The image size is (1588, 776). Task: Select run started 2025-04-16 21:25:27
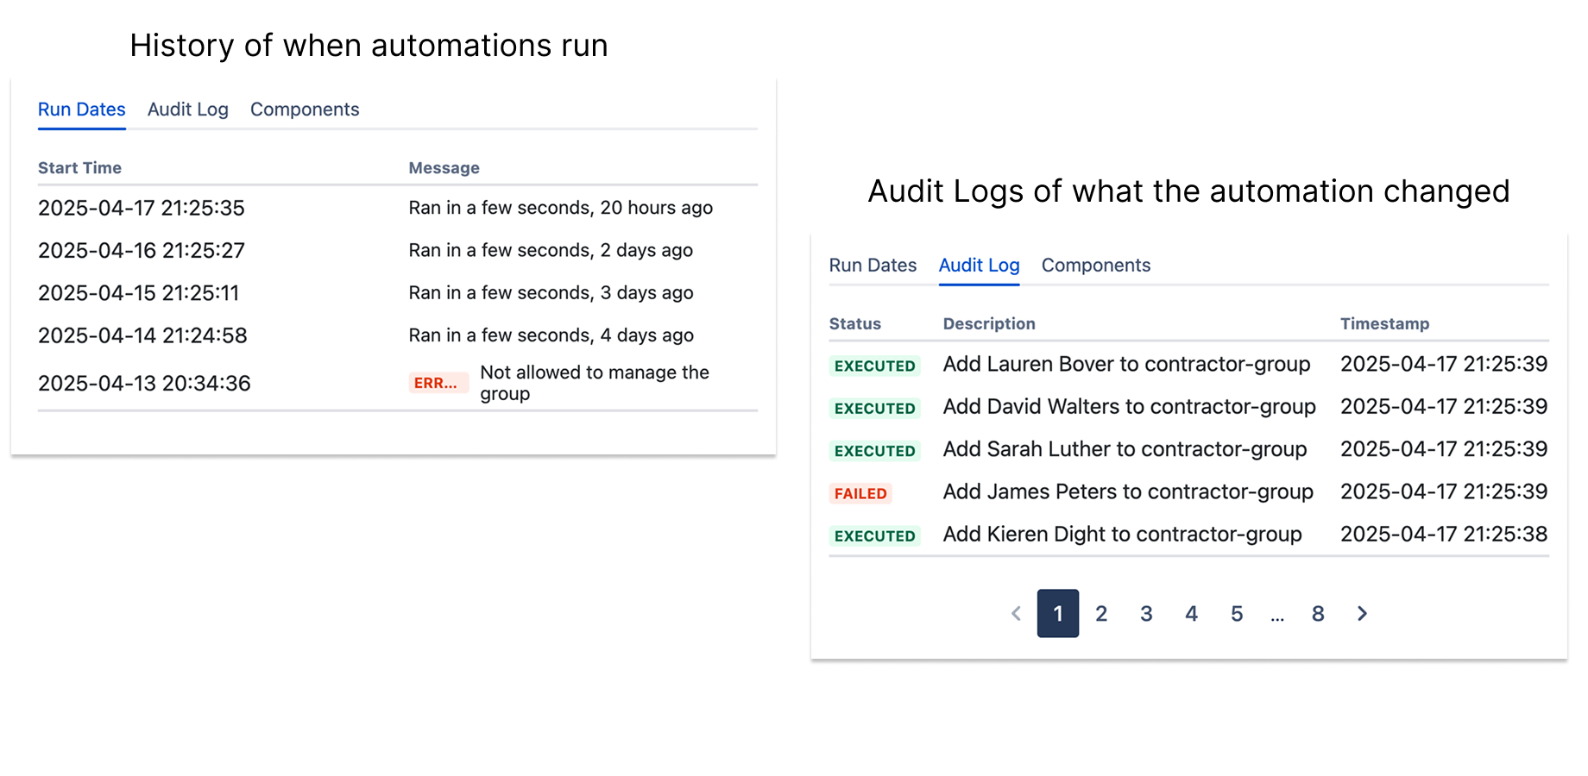[142, 250]
